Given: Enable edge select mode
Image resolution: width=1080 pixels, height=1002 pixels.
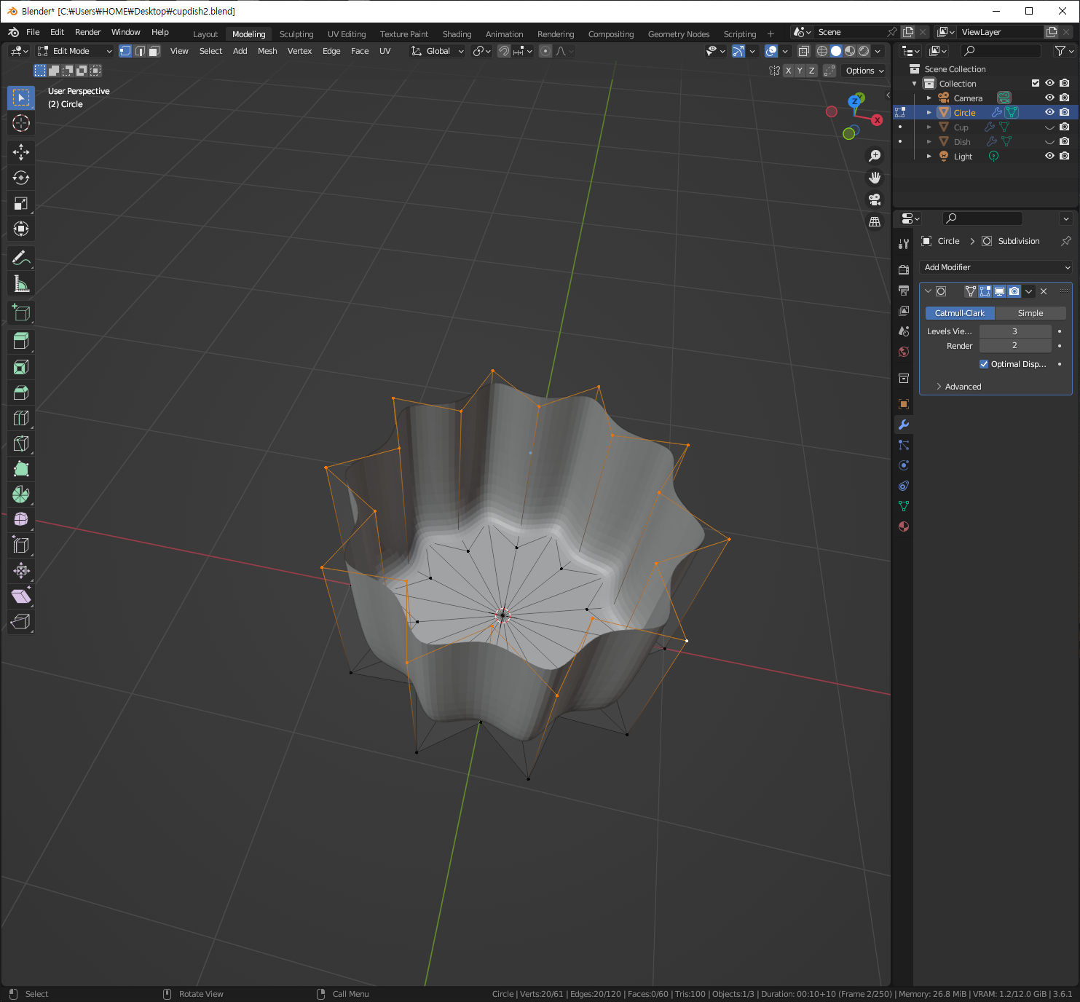Looking at the screenshot, I should pos(140,51).
